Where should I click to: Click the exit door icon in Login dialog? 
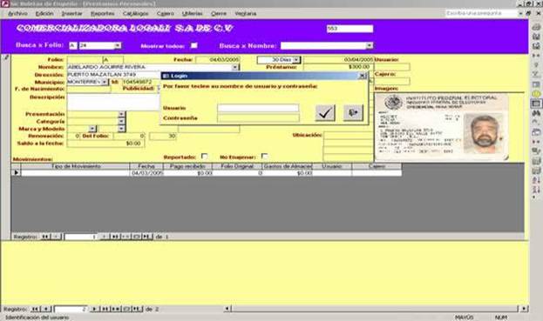(353, 112)
